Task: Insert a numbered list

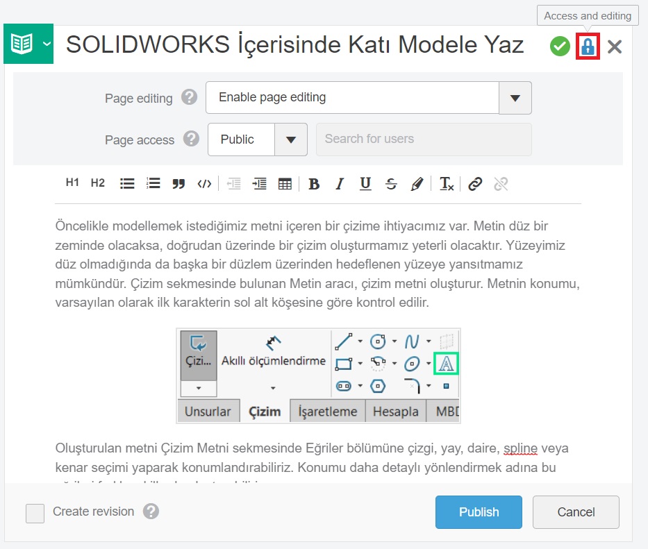Action: (x=153, y=184)
